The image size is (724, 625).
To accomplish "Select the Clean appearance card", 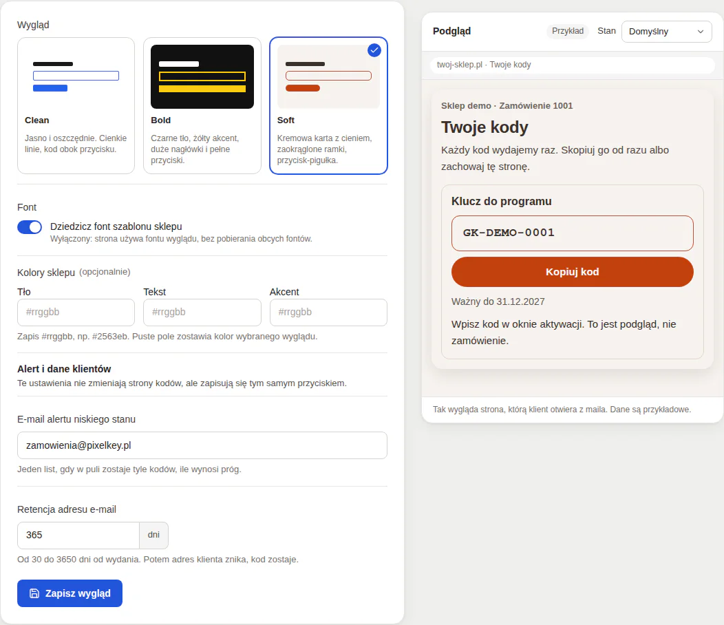I will [x=76, y=105].
